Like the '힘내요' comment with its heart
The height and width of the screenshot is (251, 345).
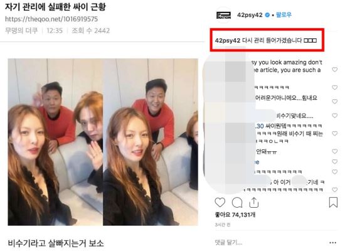335,101
